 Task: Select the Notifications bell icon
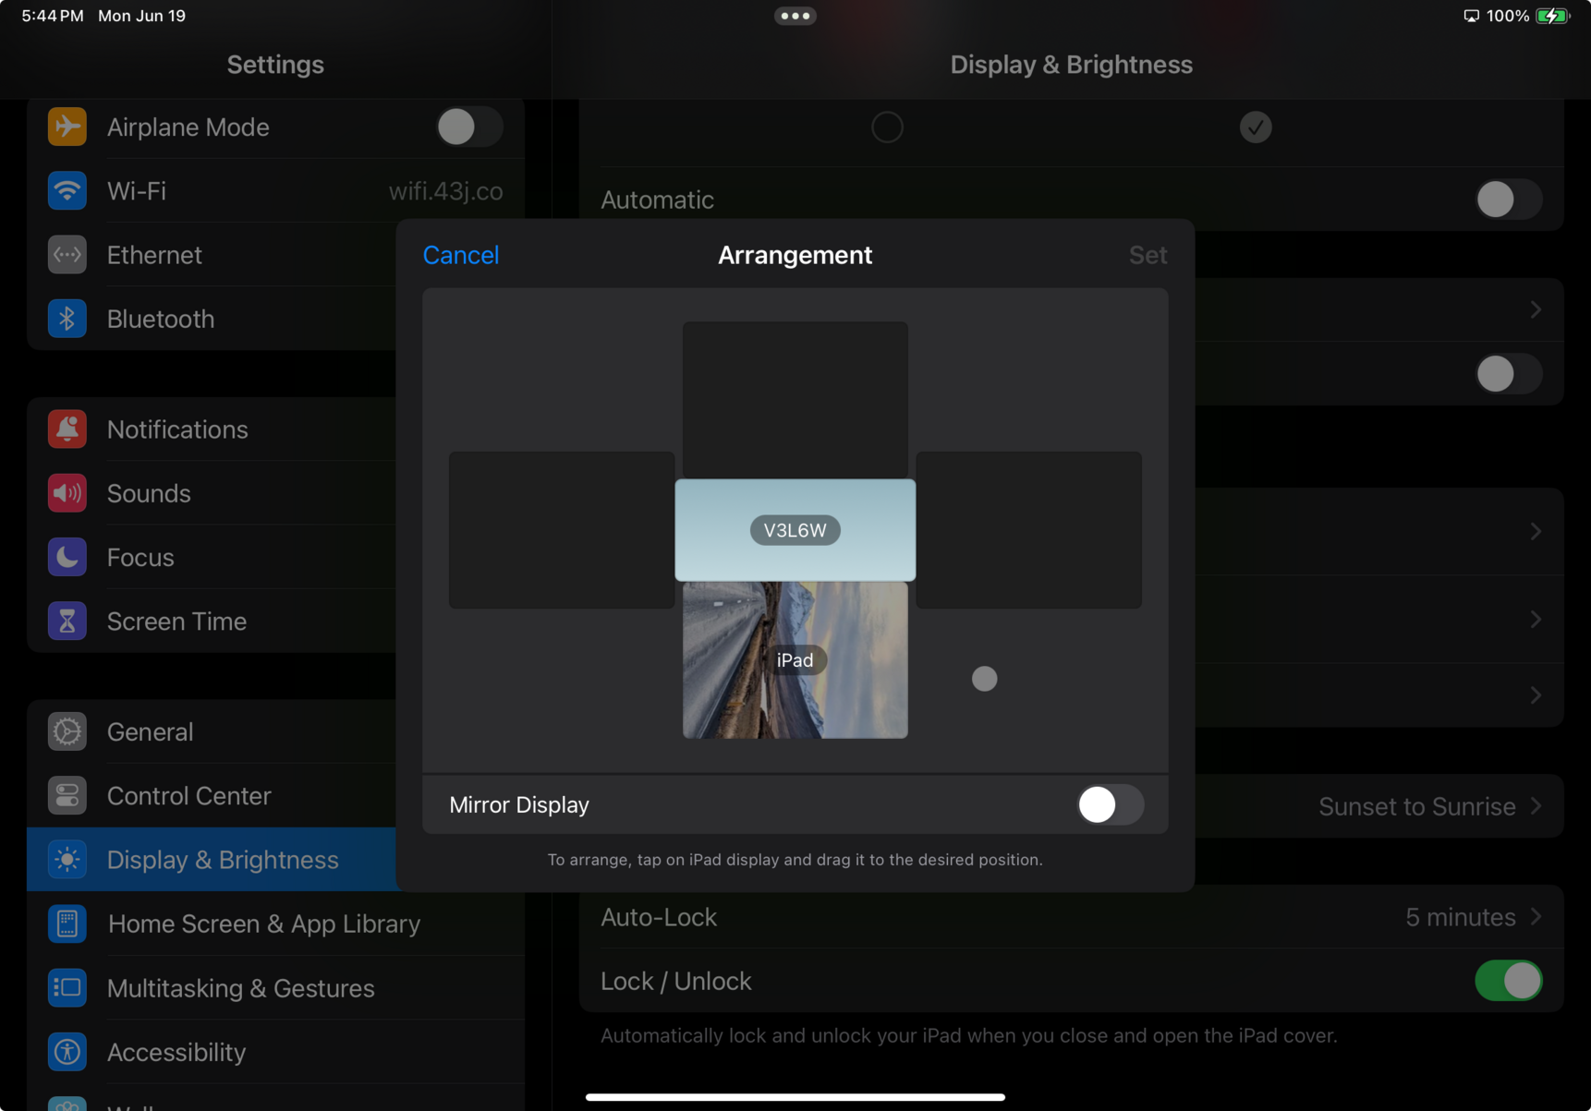(x=67, y=429)
